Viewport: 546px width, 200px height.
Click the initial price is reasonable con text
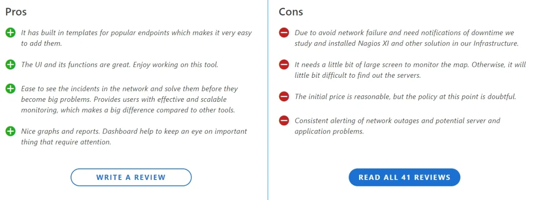coord(405,96)
